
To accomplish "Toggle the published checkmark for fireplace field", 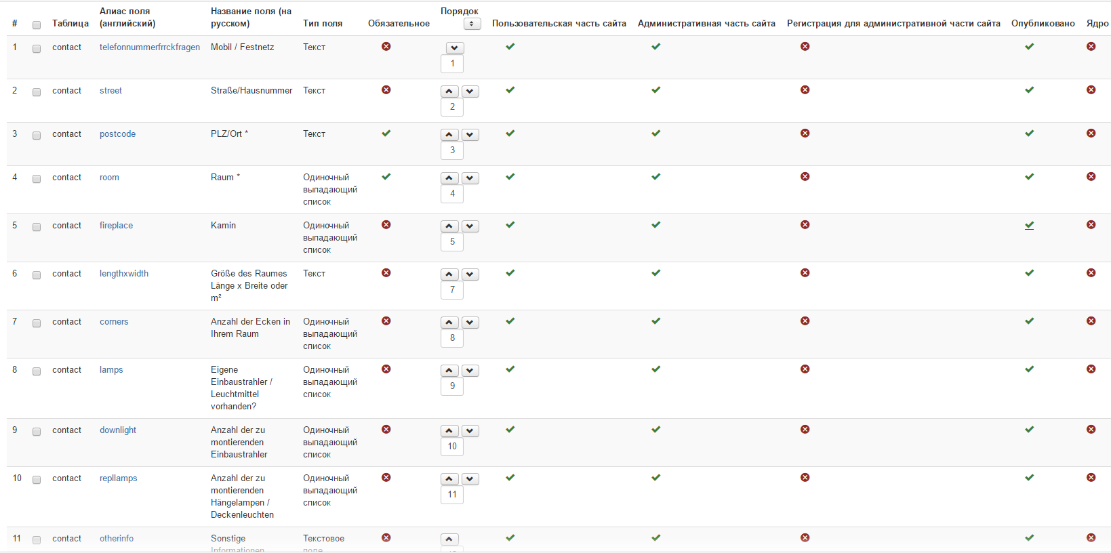I will (x=1029, y=225).
